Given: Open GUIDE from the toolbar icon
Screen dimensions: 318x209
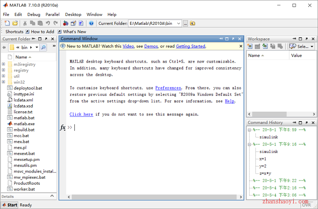Looking at the screenshot, I should [73, 23].
